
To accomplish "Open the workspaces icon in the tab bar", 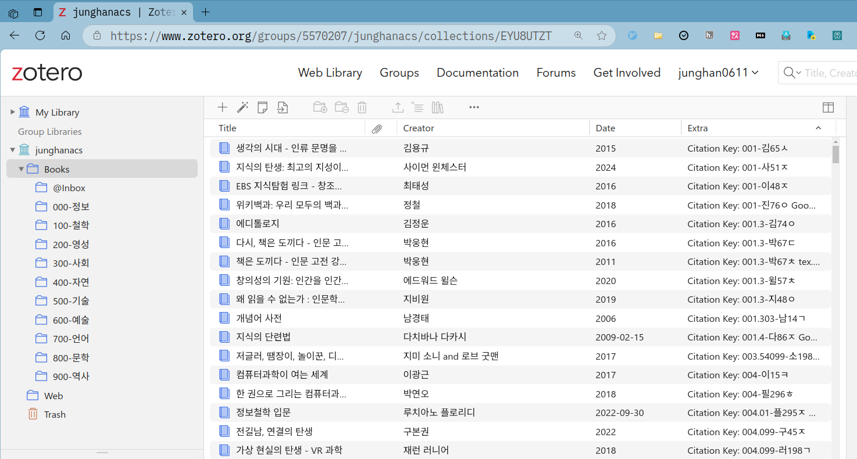I will pyautogui.click(x=13, y=12).
